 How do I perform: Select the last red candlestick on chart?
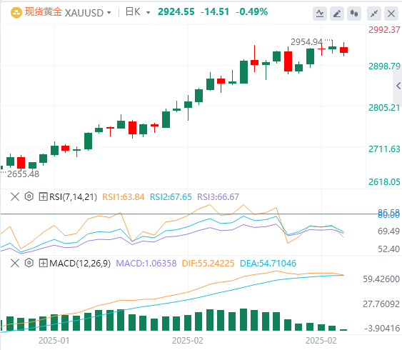[x=343, y=50]
